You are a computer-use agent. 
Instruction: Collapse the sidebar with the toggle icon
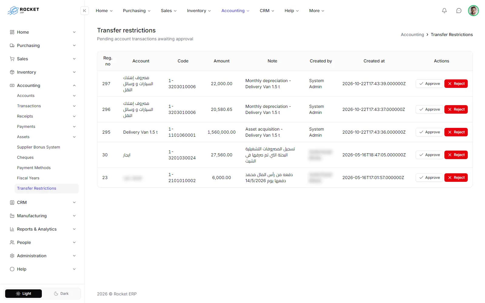85,11
